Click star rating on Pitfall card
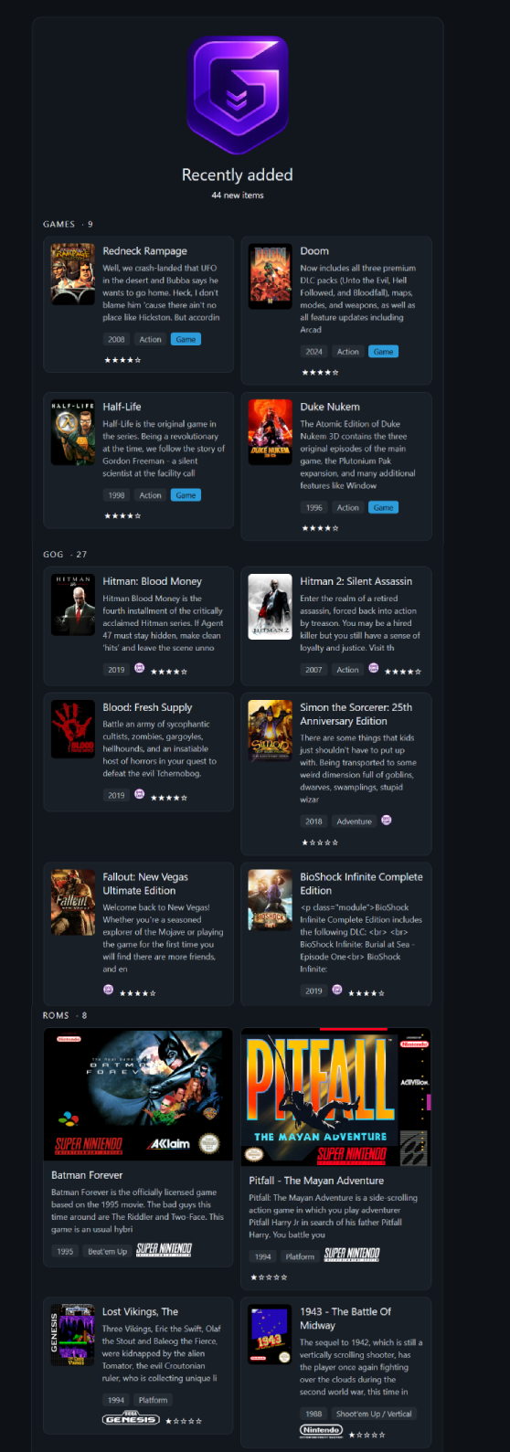This screenshot has height=1452, width=510. 269,1277
